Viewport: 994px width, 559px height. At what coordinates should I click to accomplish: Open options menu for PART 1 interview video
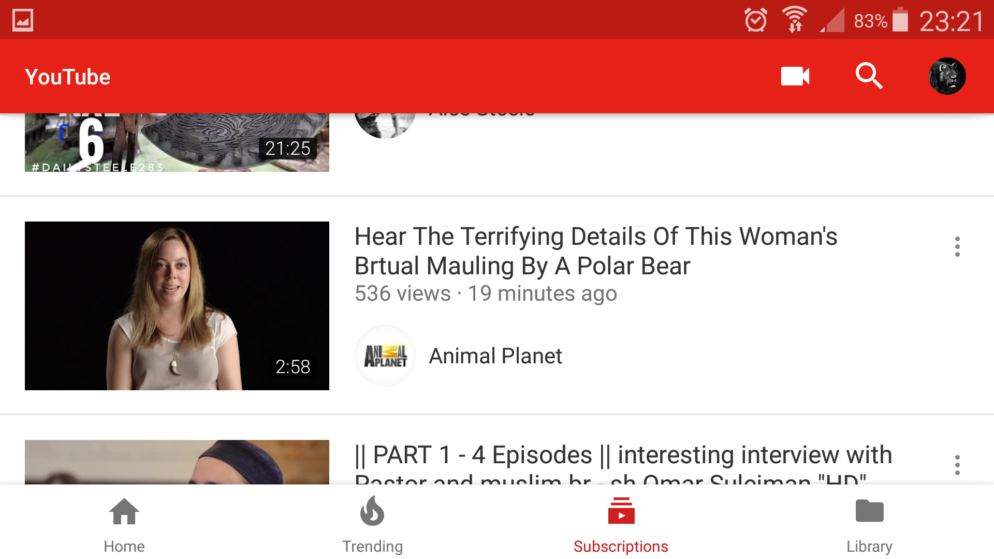point(957,465)
